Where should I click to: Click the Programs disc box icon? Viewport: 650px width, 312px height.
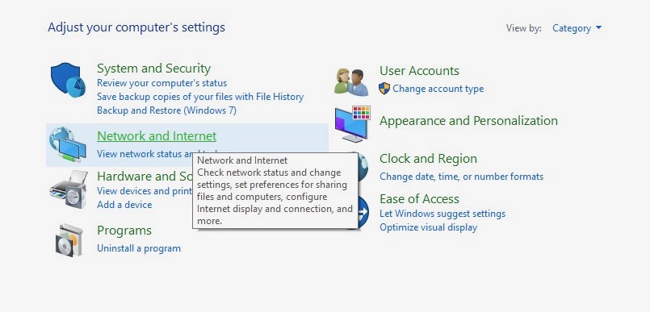click(69, 240)
